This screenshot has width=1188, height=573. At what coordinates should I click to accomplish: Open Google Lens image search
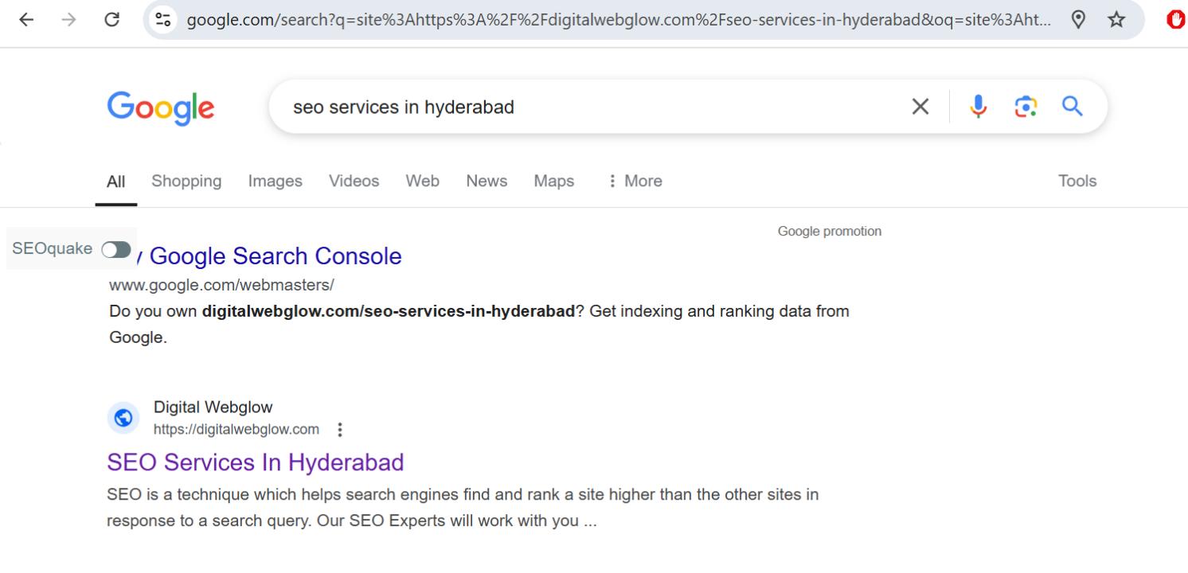tap(1026, 107)
